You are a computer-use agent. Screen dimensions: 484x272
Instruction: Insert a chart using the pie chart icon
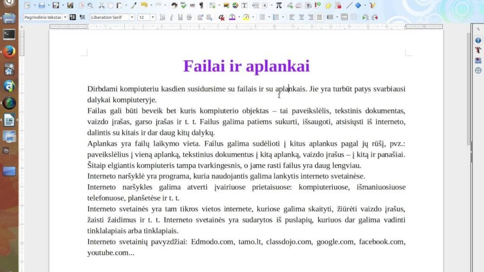coord(235,5)
